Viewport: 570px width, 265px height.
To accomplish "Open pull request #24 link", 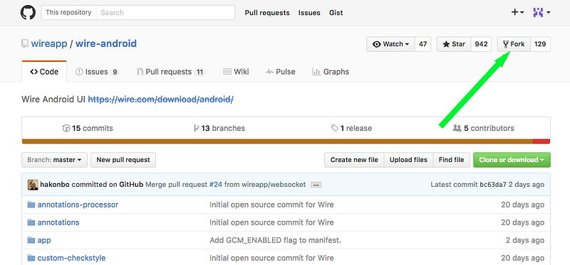I will pyautogui.click(x=216, y=185).
